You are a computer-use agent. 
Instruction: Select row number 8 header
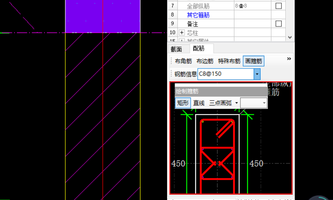pyautogui.click(x=172, y=15)
